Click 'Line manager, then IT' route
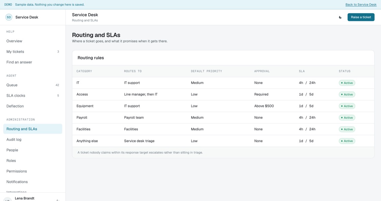The height and width of the screenshot is (201, 381). coord(141,94)
